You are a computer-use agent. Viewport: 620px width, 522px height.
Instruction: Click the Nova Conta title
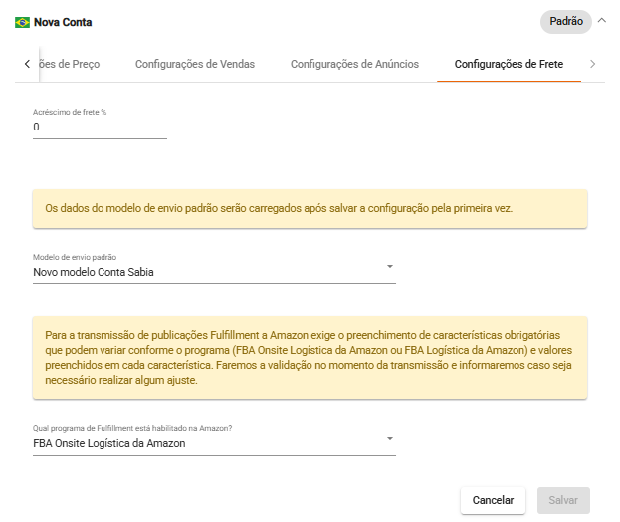pyautogui.click(x=62, y=21)
